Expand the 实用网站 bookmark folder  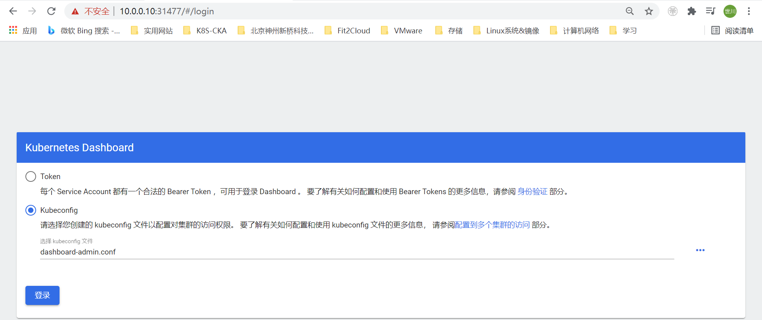point(152,31)
